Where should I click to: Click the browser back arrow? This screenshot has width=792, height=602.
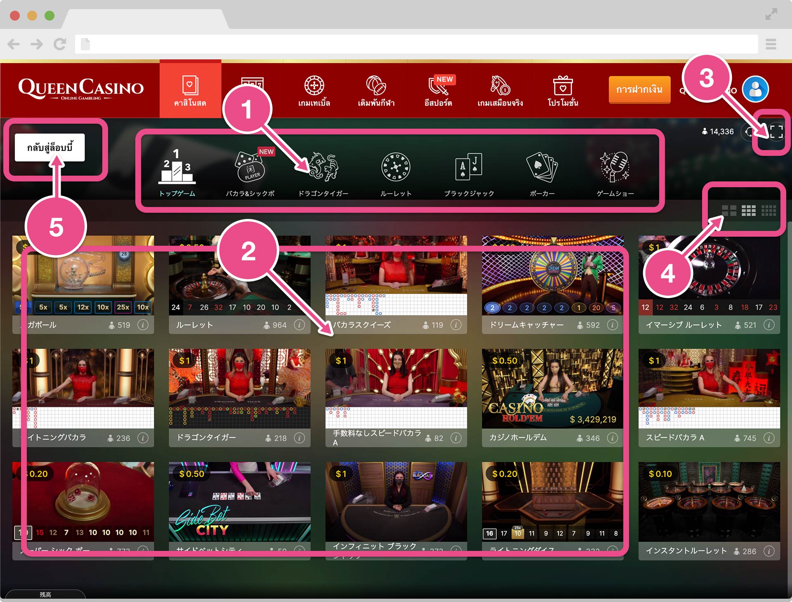[x=14, y=44]
